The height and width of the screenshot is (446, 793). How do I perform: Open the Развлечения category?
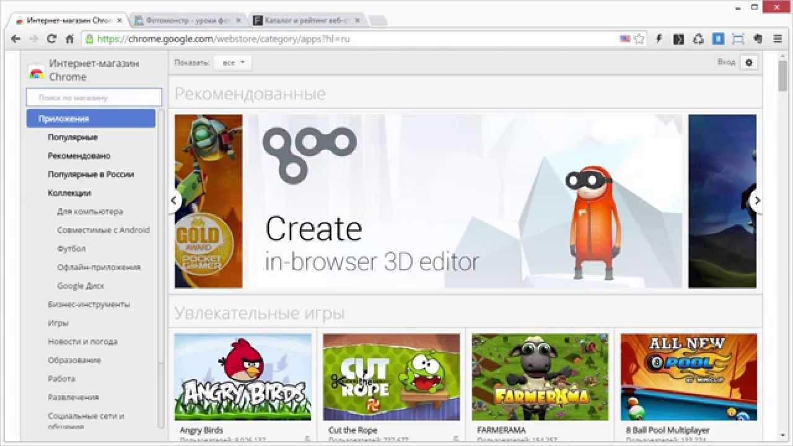pos(73,397)
